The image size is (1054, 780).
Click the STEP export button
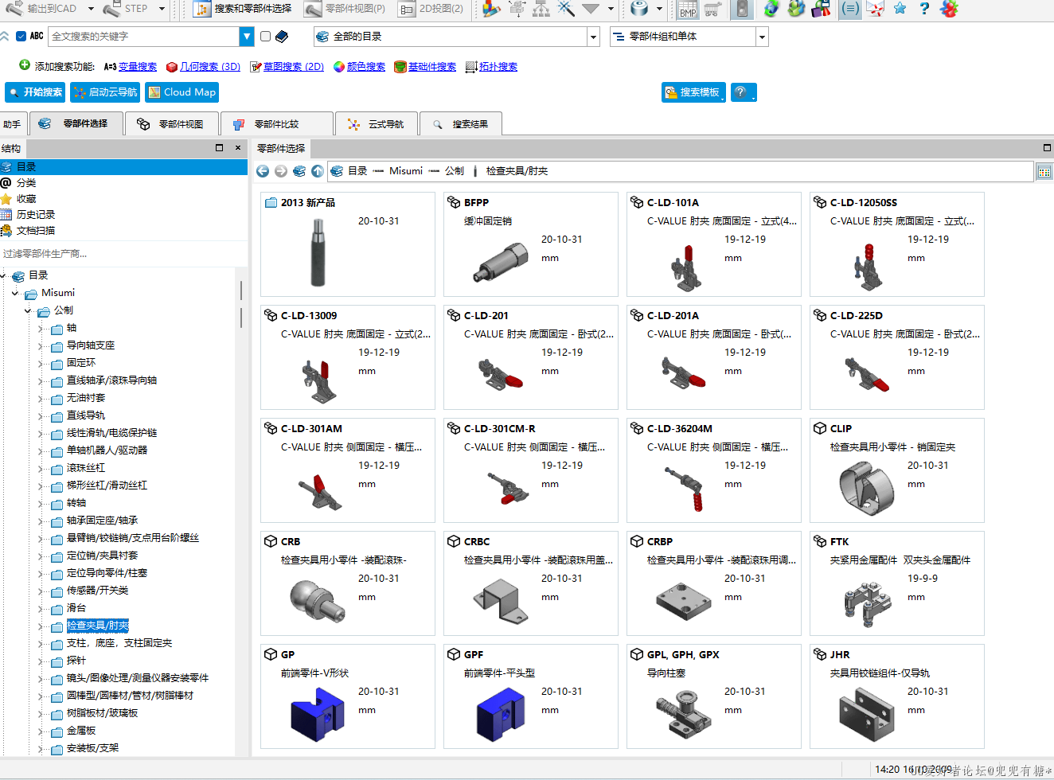127,9
